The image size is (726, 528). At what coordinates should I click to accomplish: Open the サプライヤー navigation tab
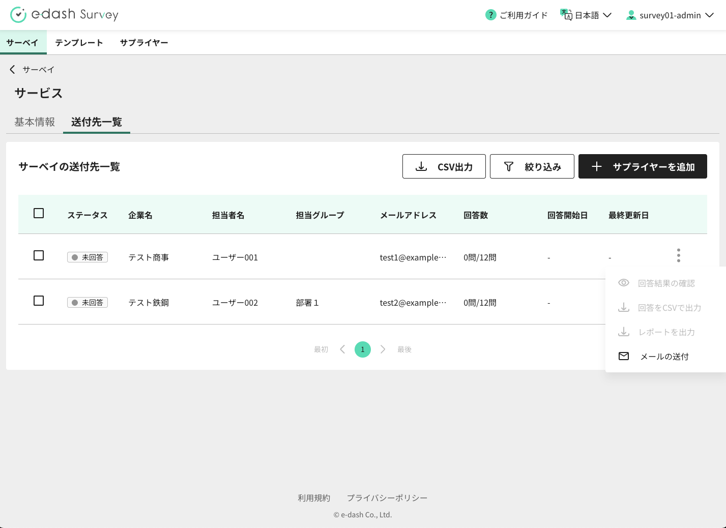tap(144, 43)
